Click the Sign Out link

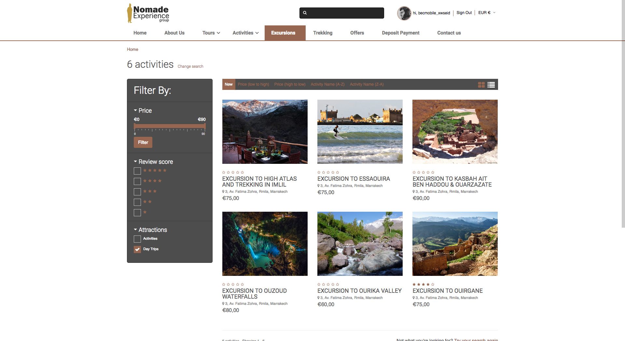[464, 13]
